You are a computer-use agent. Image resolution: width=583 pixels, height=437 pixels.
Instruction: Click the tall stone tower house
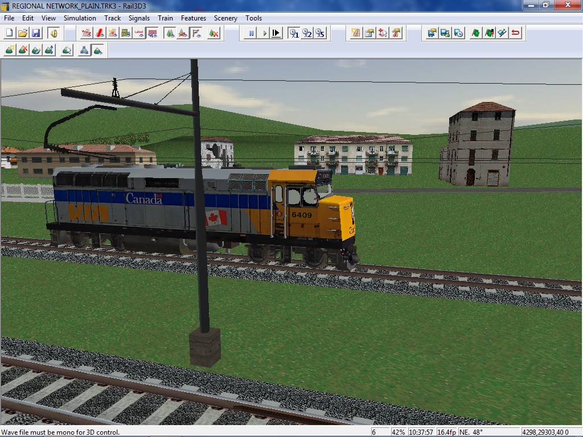(478, 144)
